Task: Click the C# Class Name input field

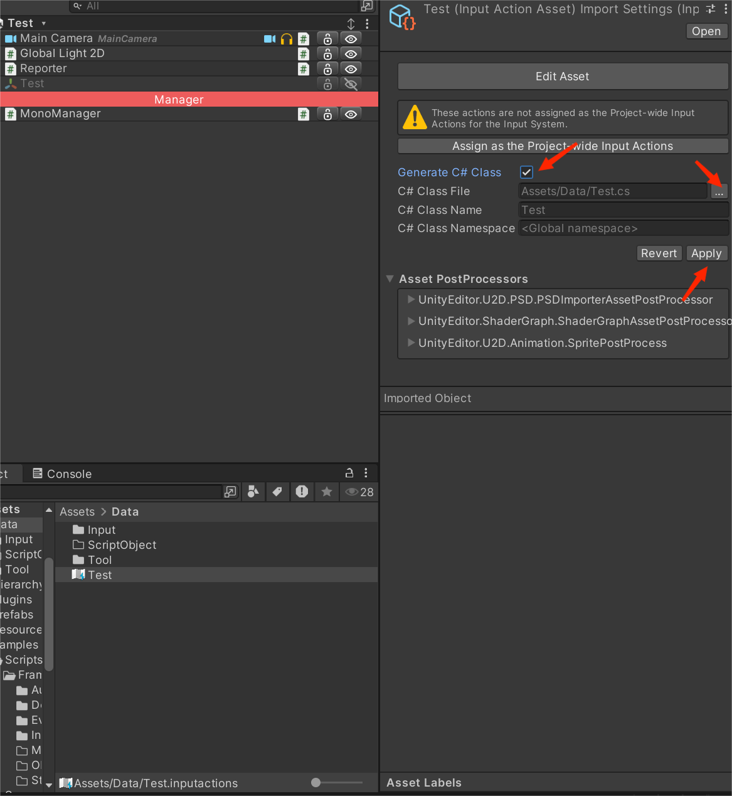Action: [x=623, y=210]
